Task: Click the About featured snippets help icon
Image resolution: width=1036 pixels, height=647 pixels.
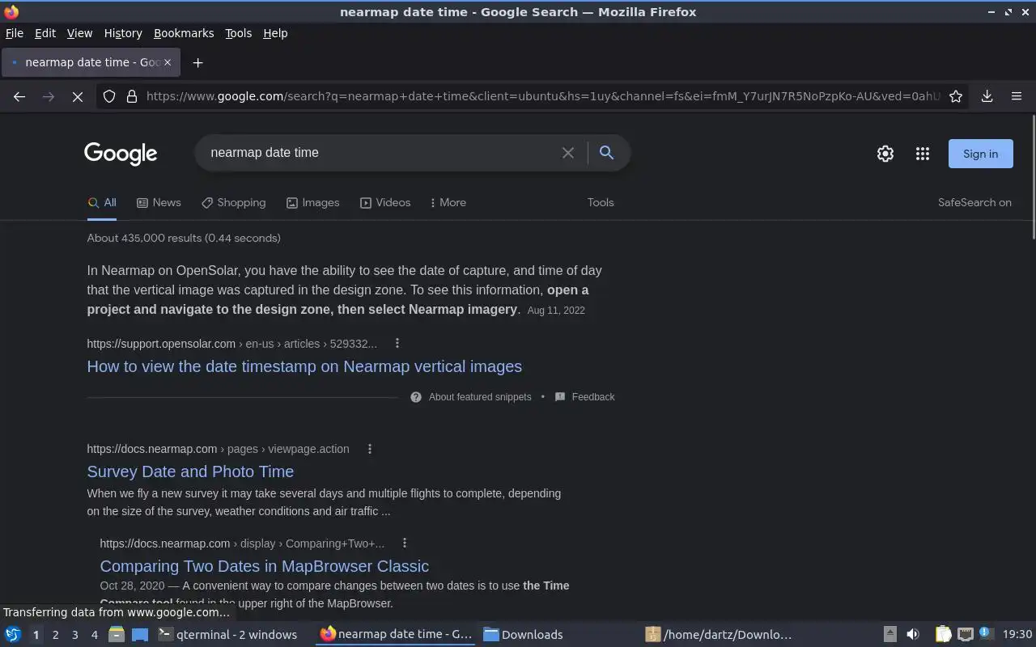Action: coord(416,397)
